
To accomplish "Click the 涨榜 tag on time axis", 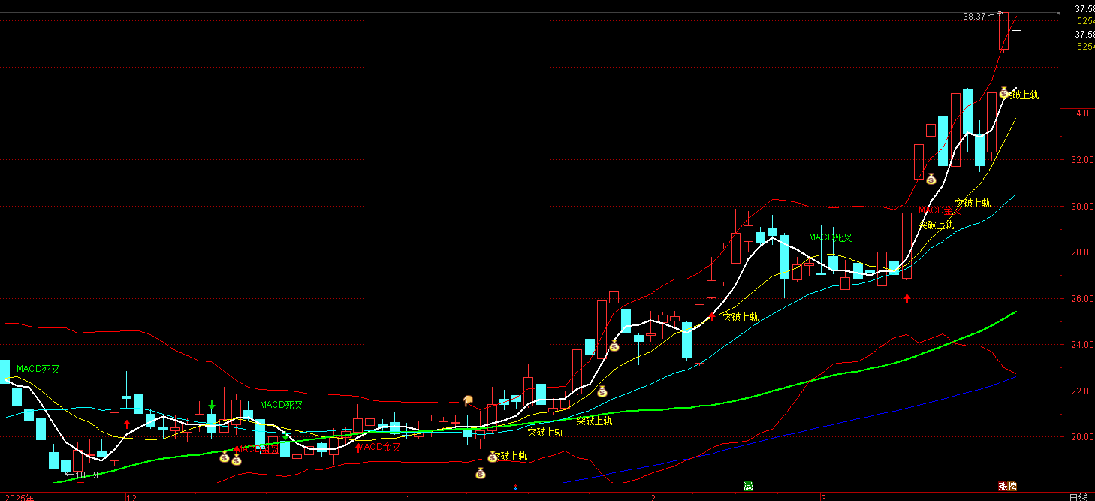I will coord(1007,487).
